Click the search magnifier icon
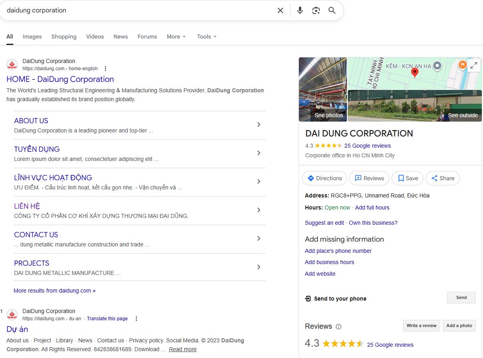483x358 pixels. click(332, 10)
